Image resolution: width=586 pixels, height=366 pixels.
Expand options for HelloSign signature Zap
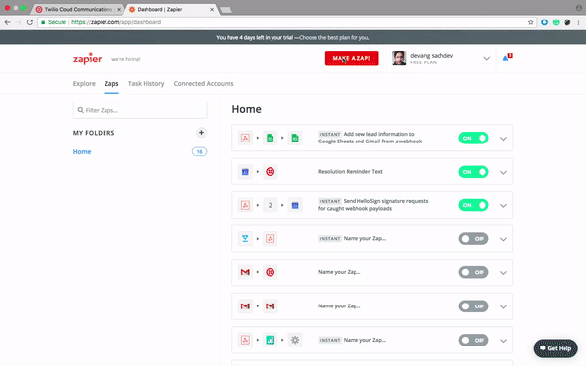tap(503, 206)
